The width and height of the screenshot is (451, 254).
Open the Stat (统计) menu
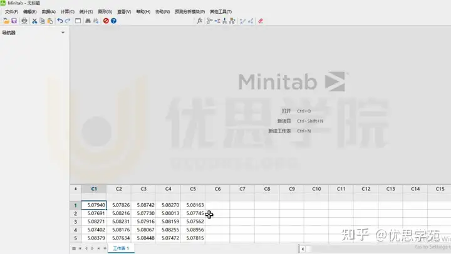(x=86, y=12)
